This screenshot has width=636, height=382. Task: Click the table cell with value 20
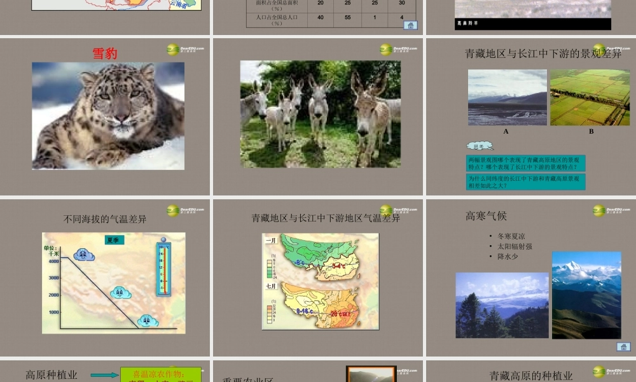tap(321, 3)
